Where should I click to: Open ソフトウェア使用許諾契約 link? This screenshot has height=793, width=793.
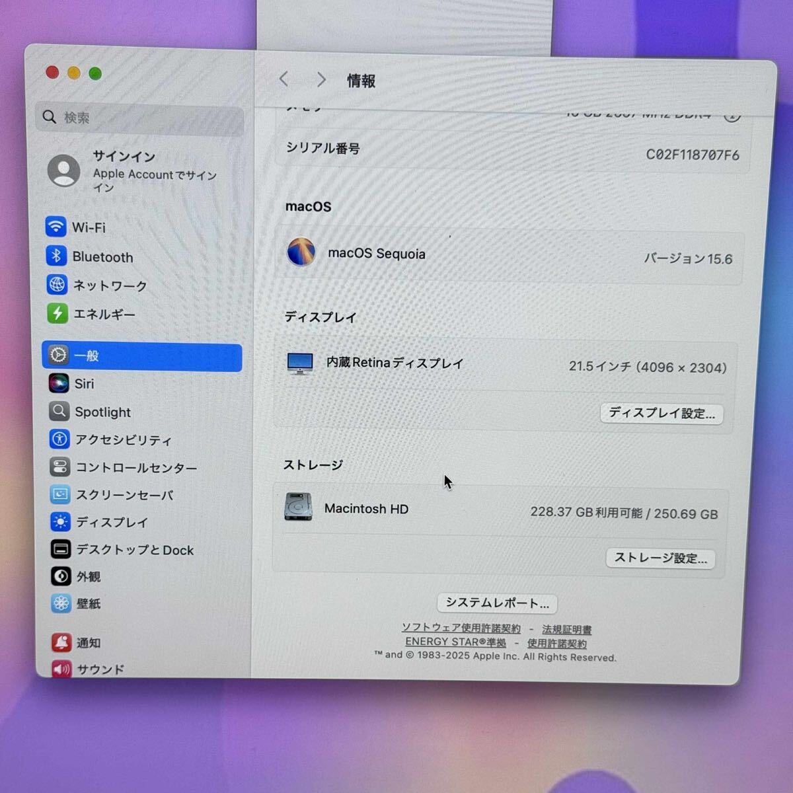pyautogui.click(x=461, y=628)
